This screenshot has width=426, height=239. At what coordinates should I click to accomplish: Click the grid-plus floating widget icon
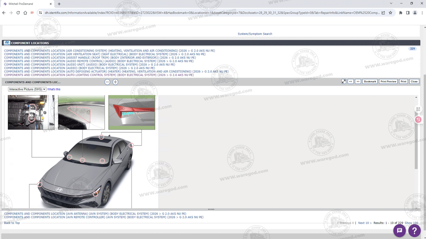(x=418, y=109)
